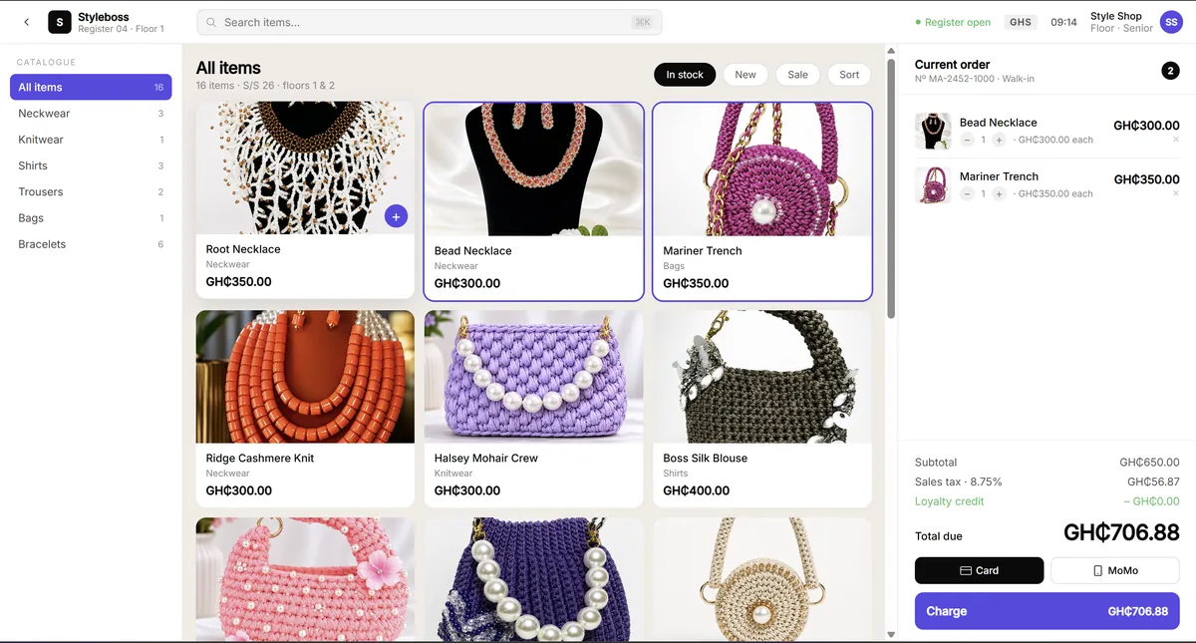Screen dimensions: 1196x643
Task: Click the 09:14 clock
Action: click(1063, 22)
